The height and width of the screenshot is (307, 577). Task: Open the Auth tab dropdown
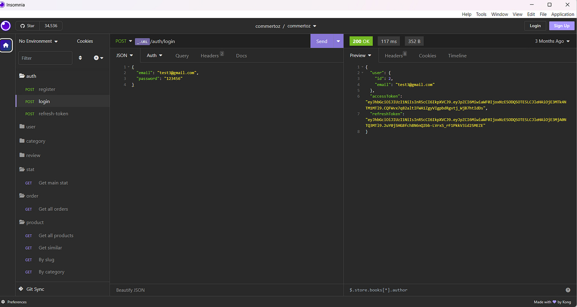[155, 55]
